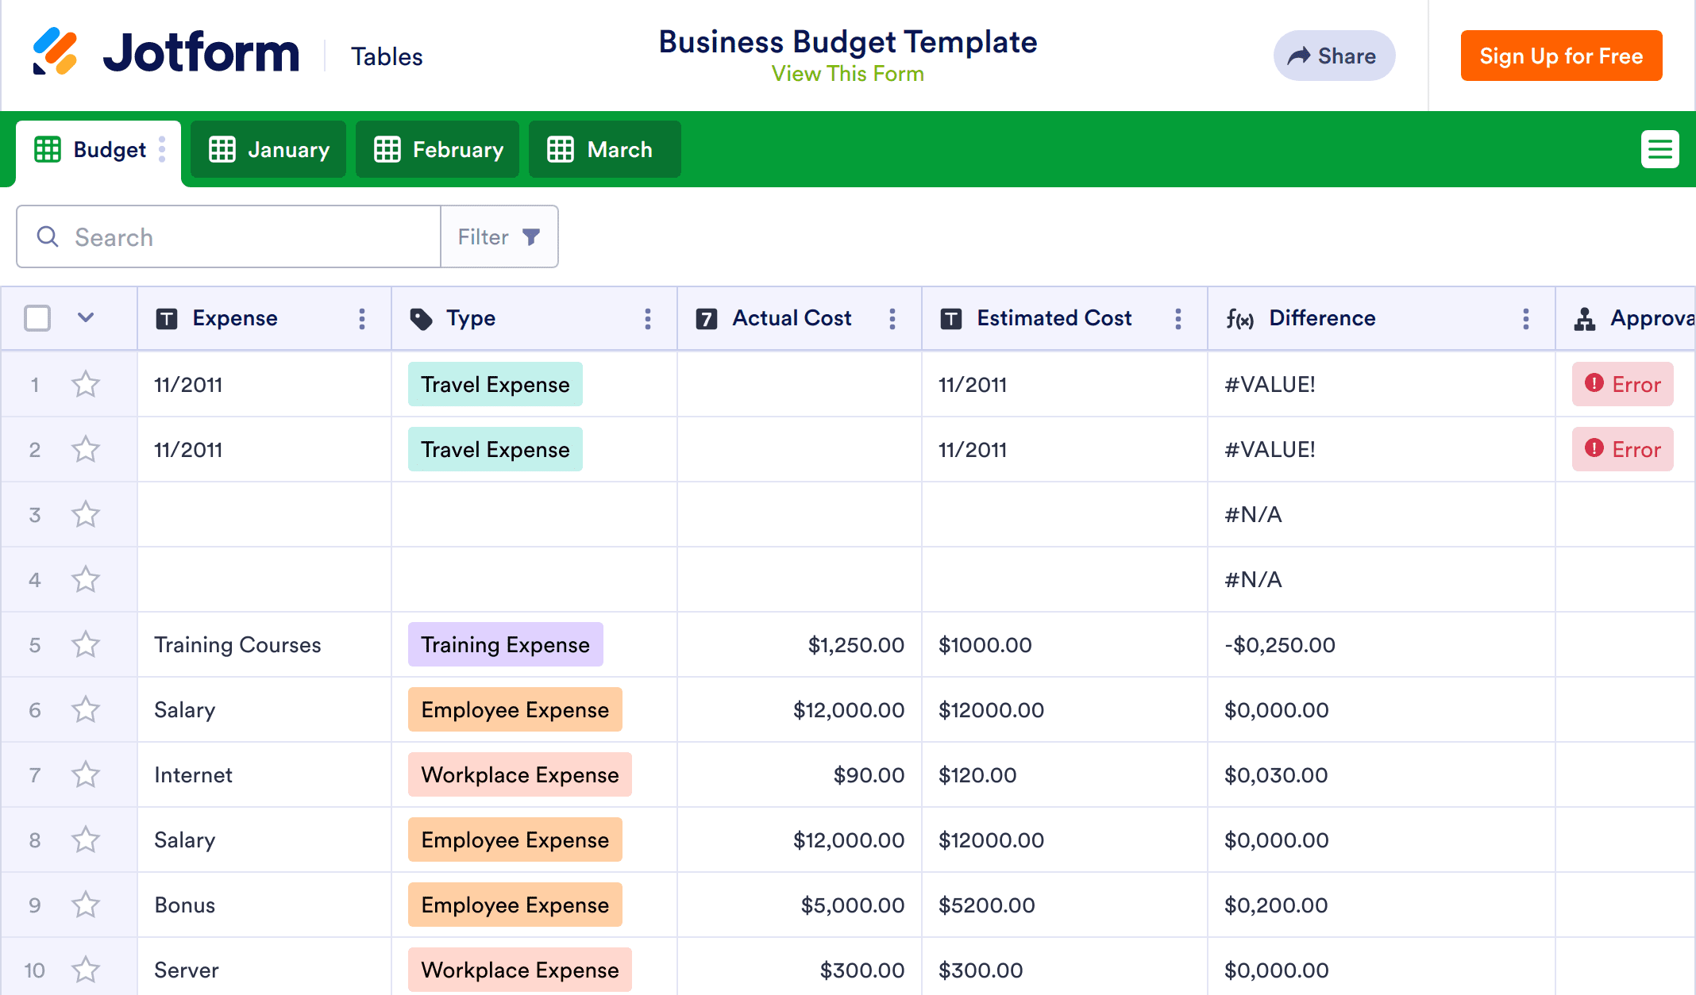Open the Filter dropdown

point(499,237)
